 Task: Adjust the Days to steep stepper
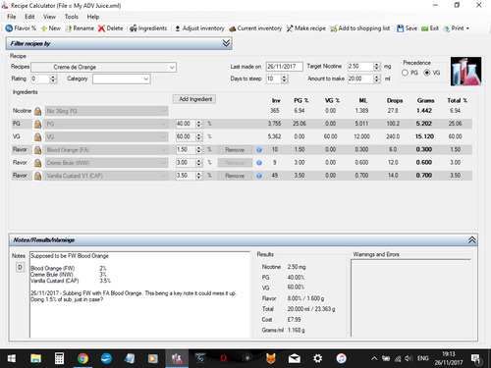pyautogui.click(x=285, y=79)
